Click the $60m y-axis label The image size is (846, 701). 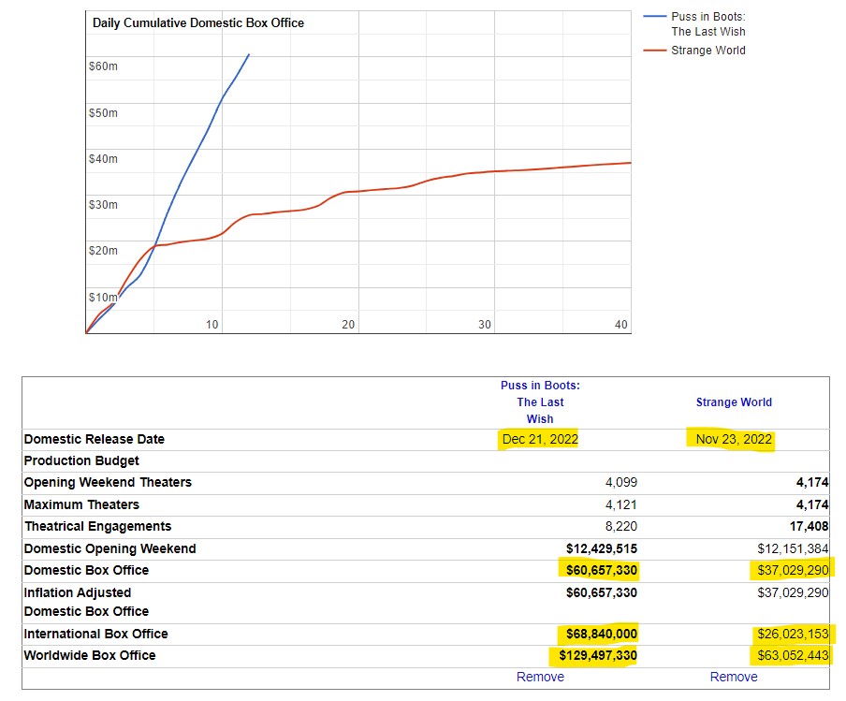click(103, 66)
